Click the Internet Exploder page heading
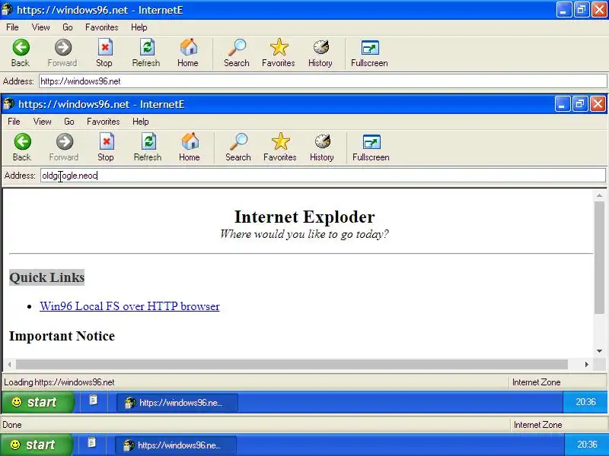Viewport: 609px width, 456px height. tap(304, 217)
